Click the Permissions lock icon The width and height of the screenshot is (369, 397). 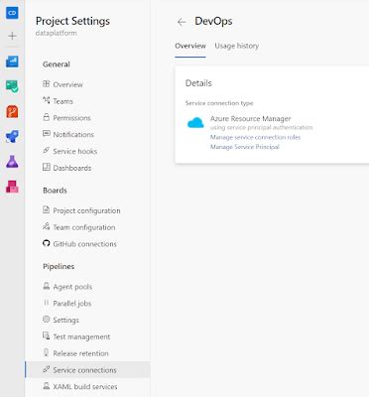pyautogui.click(x=47, y=117)
